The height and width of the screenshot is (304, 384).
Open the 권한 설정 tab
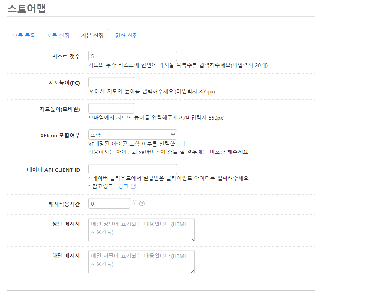127,36
